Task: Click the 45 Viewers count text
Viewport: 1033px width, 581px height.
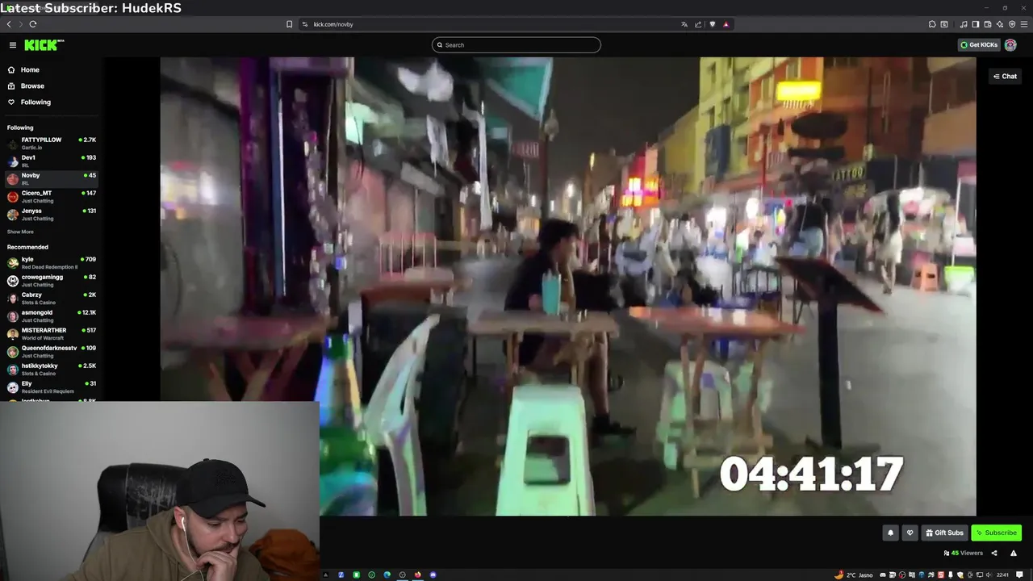Action: [967, 553]
